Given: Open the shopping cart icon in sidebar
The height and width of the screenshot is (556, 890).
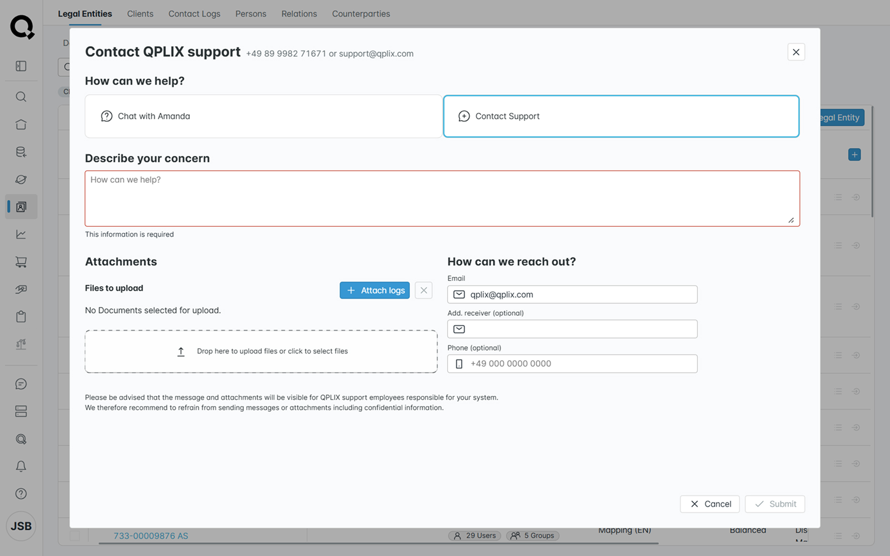Looking at the screenshot, I should [21, 262].
